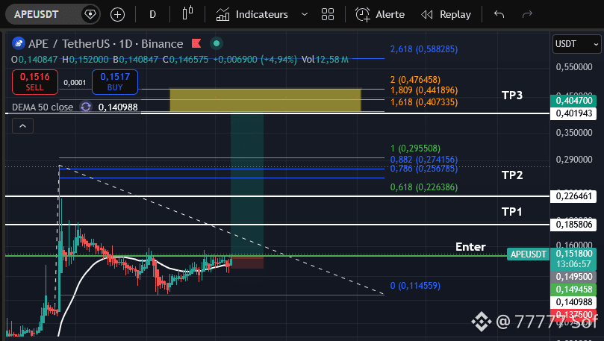Click the diamond premium icon beside APEUSDT
This screenshot has width=604, height=341.
click(90, 15)
